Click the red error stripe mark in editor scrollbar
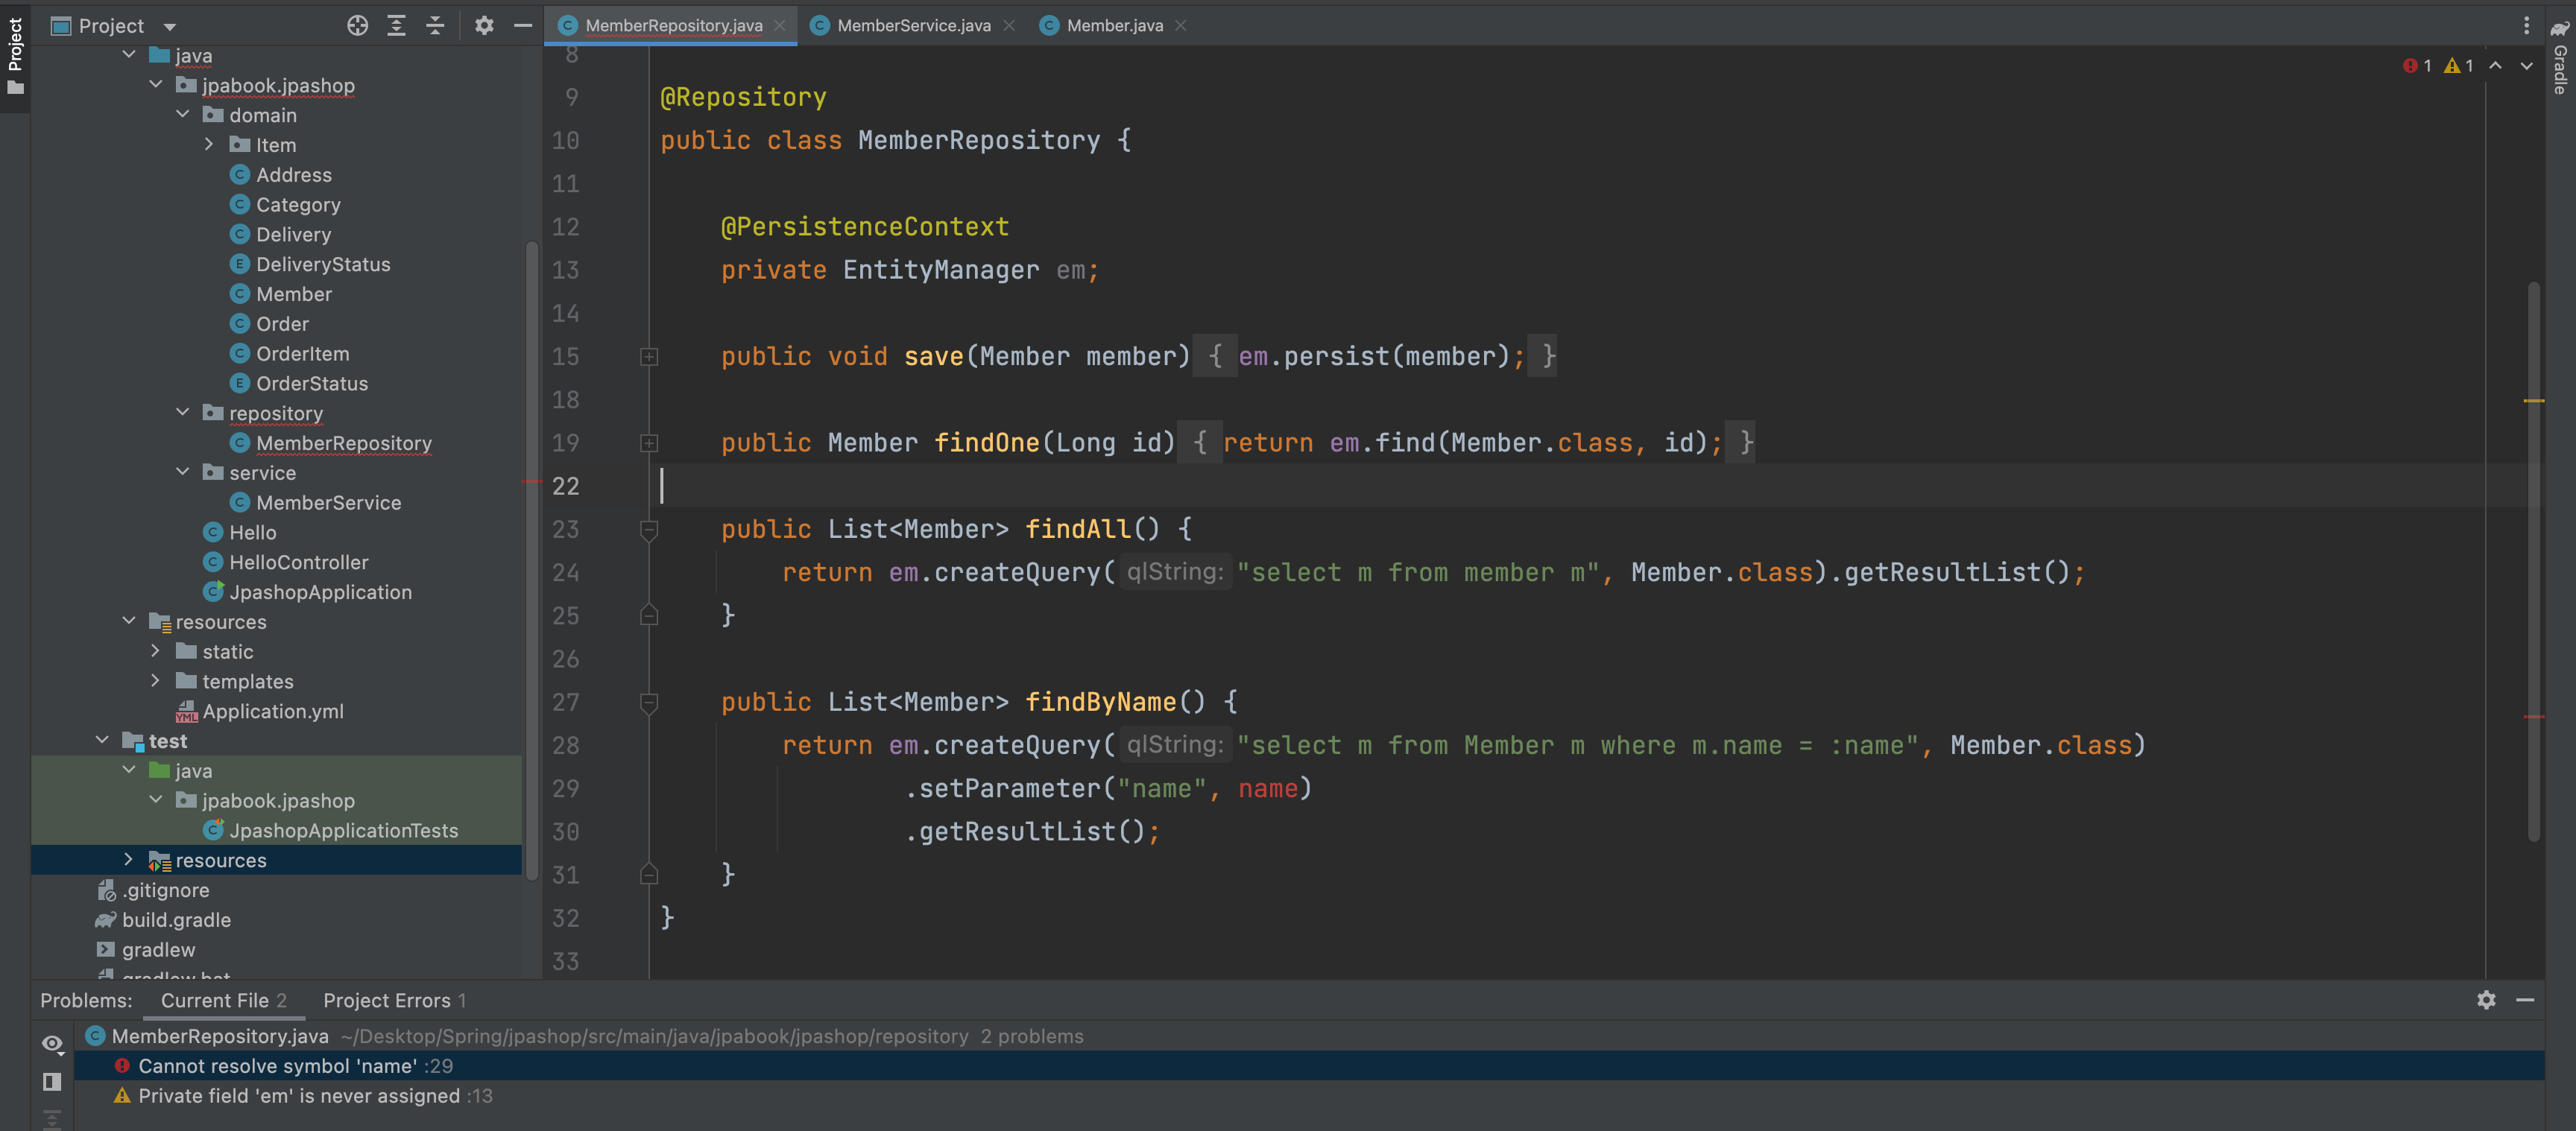Screen dimensions: 2576x1131 point(2533,717)
